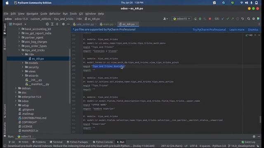Go to next highlighted error down arrow

pos(259,35)
